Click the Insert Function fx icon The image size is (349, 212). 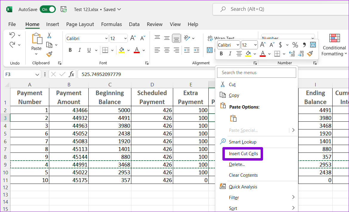click(72, 74)
